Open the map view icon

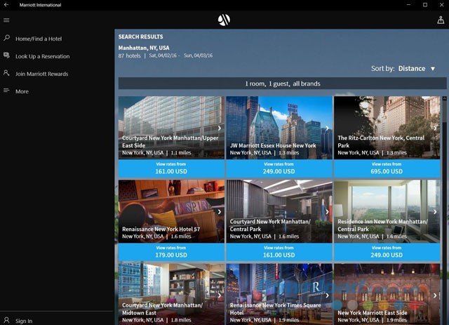click(x=441, y=20)
